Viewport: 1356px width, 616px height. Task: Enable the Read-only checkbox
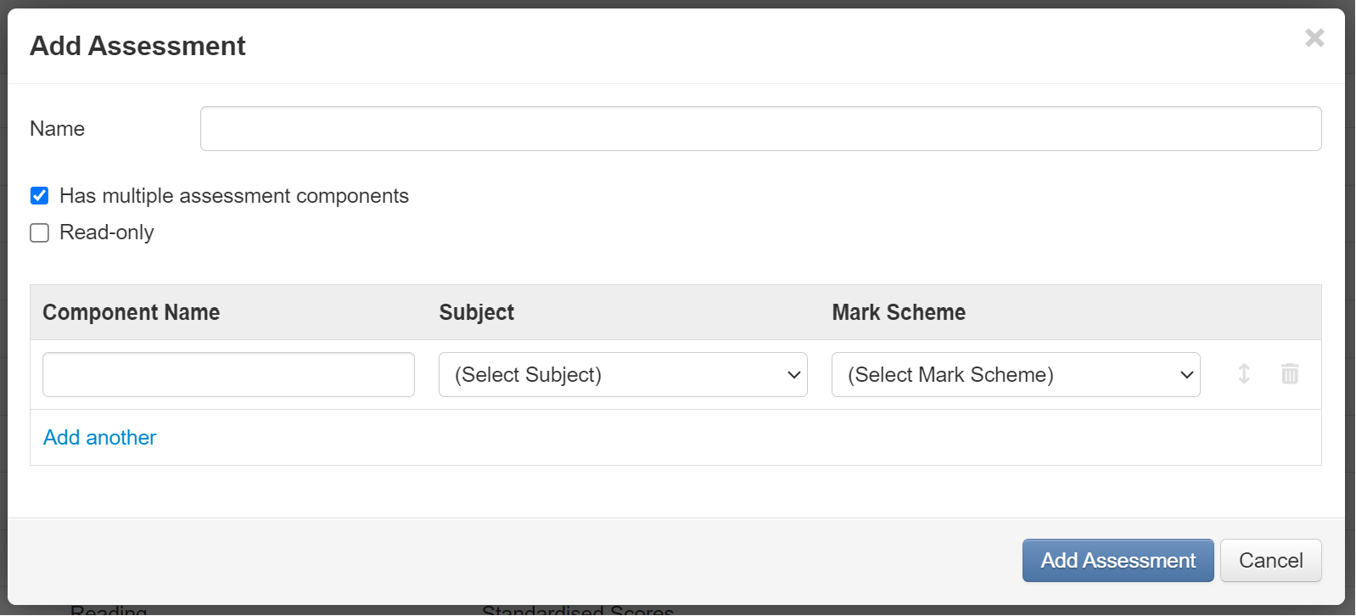[39, 232]
